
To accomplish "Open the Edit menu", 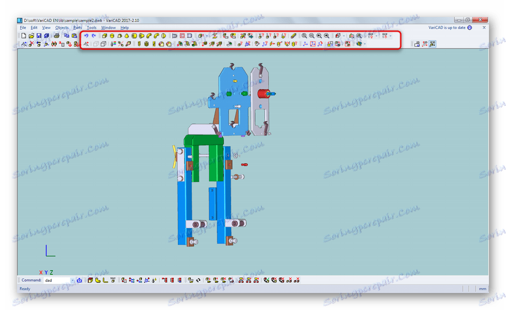I will click(34, 28).
